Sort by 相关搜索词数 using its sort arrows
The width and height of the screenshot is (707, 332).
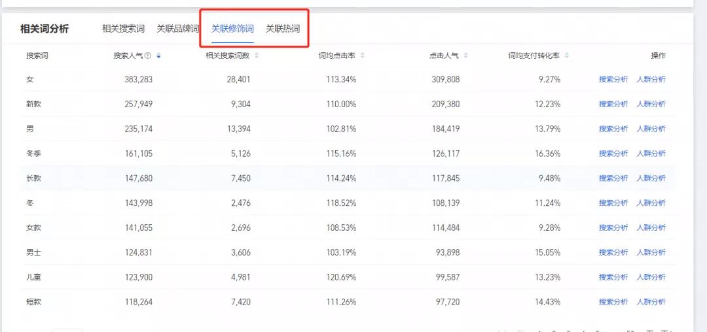click(x=257, y=56)
